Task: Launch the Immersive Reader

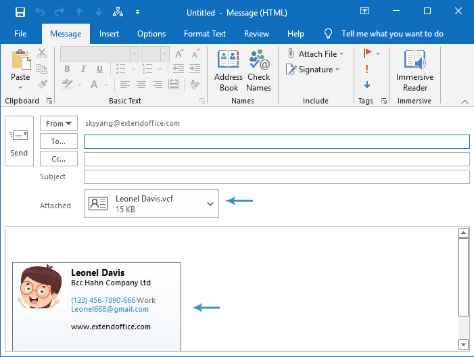Action: pyautogui.click(x=414, y=70)
